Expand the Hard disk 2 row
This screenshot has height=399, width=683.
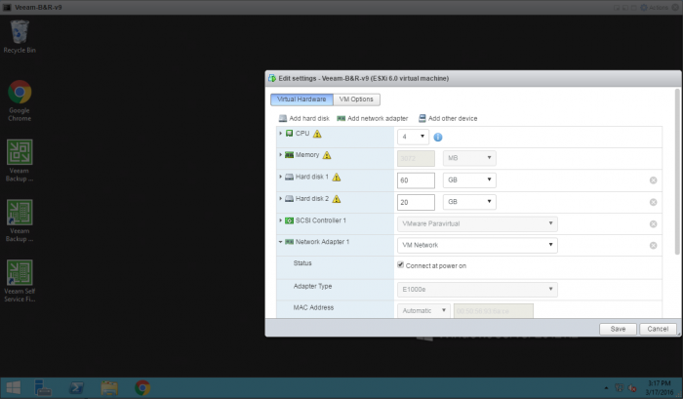[x=281, y=198]
